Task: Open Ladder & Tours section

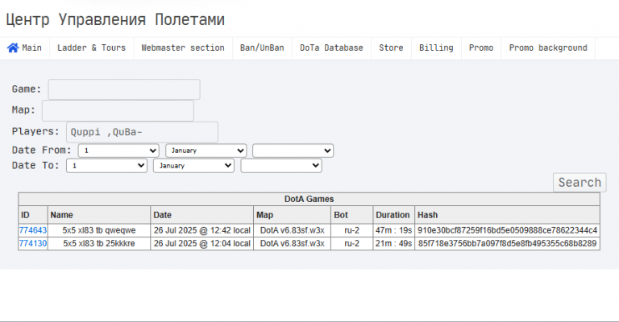Action: tap(92, 48)
